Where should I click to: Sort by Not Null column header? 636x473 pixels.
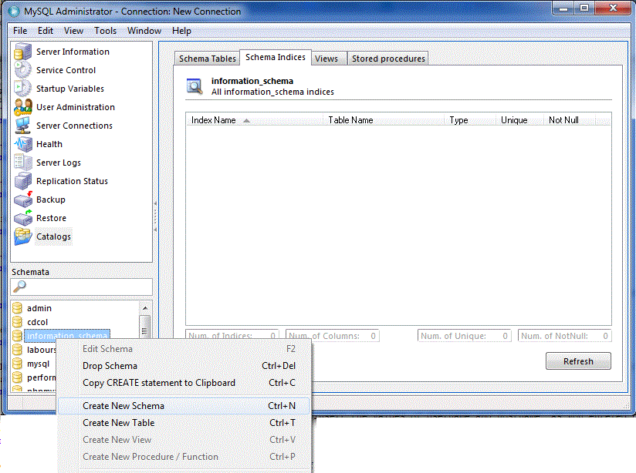click(x=570, y=120)
